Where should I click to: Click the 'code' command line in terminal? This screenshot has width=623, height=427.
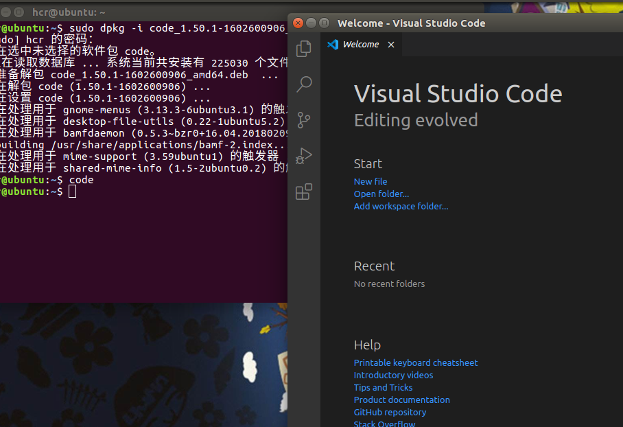pos(47,180)
